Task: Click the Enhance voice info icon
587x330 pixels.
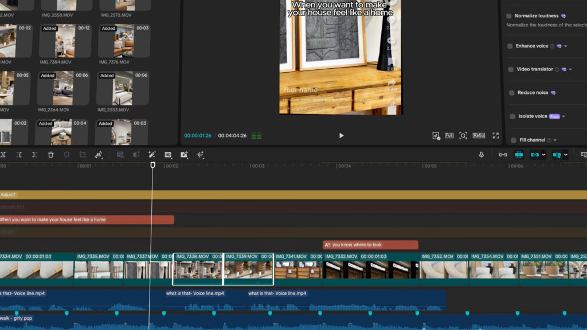Action: (552, 46)
